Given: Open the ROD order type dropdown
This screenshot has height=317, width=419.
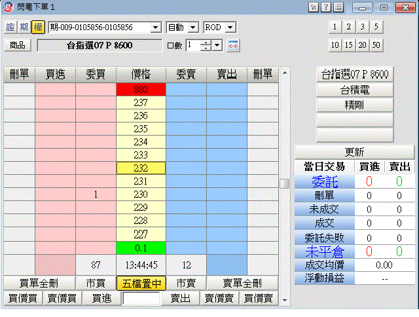Looking at the screenshot, I should click(x=230, y=28).
